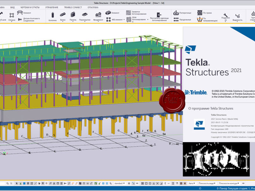Click the blue square selection switch
255x191 pixels.
24,183
